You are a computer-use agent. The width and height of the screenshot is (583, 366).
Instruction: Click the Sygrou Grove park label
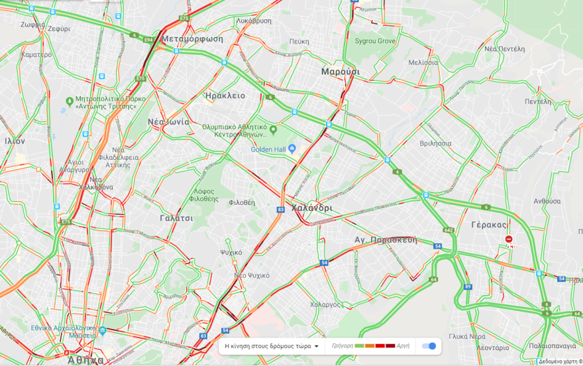(375, 41)
